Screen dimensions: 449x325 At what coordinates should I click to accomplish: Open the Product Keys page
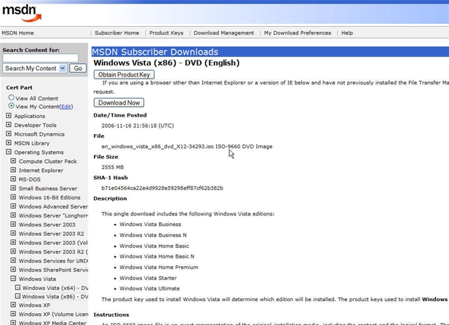(166, 33)
